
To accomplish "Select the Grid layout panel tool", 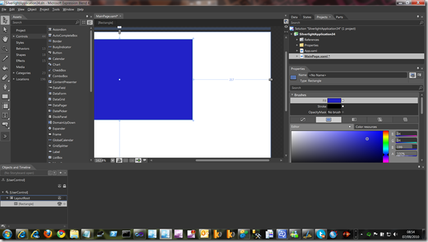I will [5, 106].
